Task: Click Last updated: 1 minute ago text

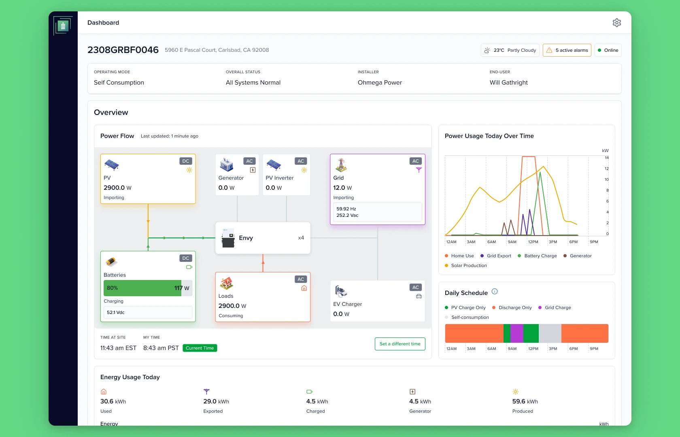Action: [x=170, y=136]
